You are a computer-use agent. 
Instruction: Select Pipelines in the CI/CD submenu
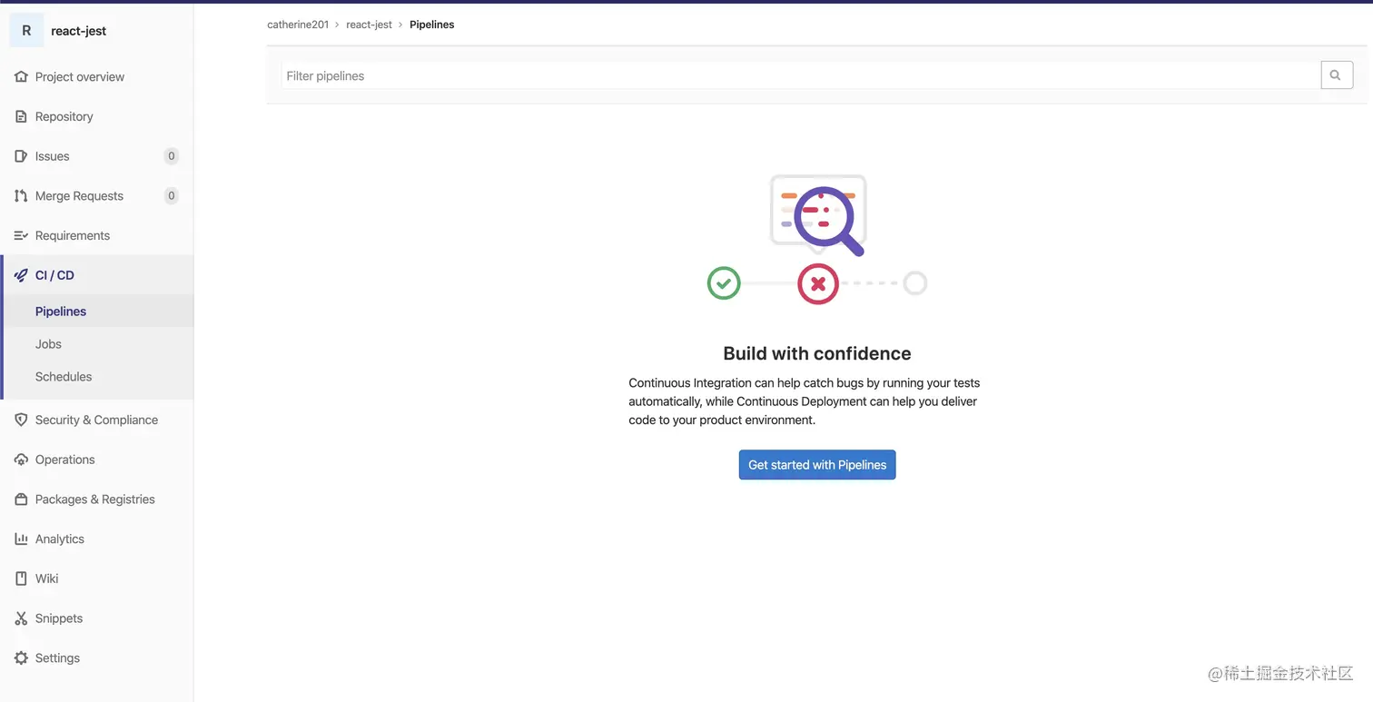[x=61, y=311]
